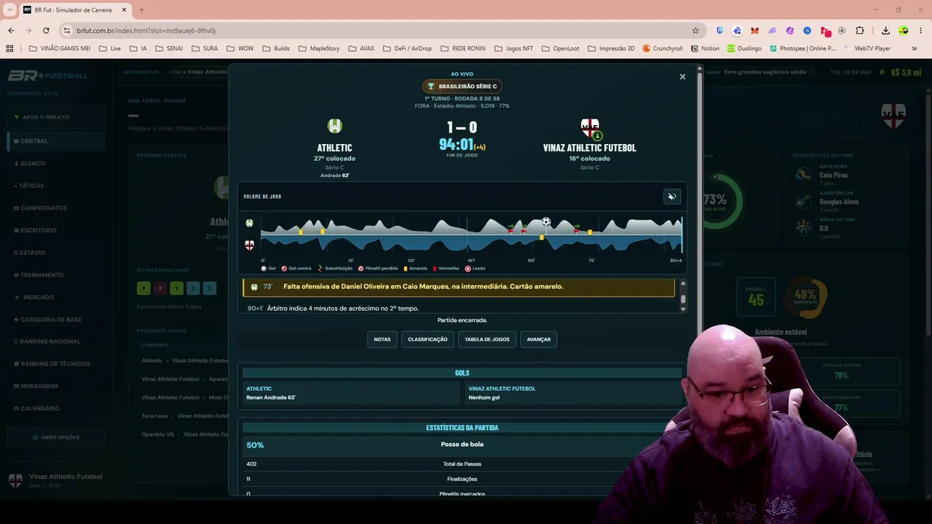Open the Classificação standings button
The height and width of the screenshot is (524, 932).
coord(427,339)
